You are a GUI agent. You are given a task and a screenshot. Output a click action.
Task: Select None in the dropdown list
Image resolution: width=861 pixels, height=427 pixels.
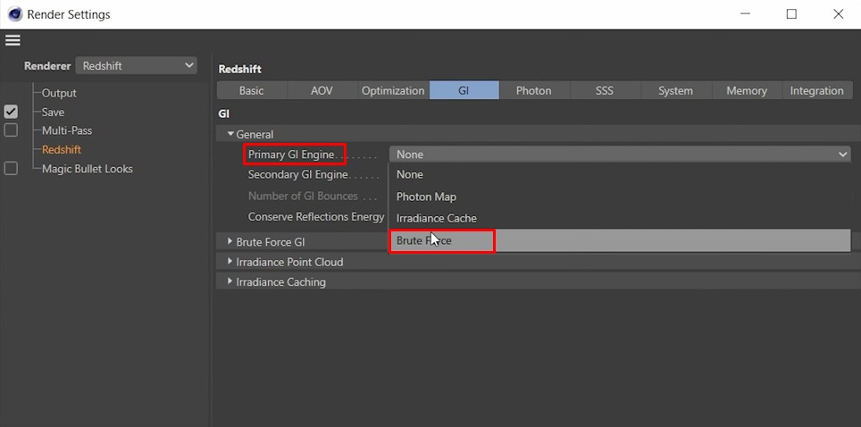tap(410, 174)
